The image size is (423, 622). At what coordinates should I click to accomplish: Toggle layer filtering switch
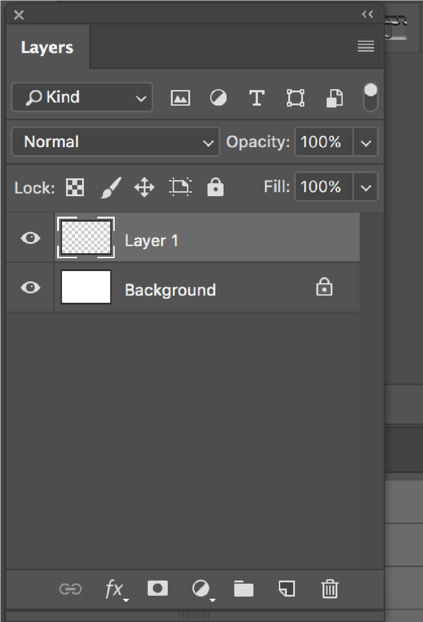point(371,97)
